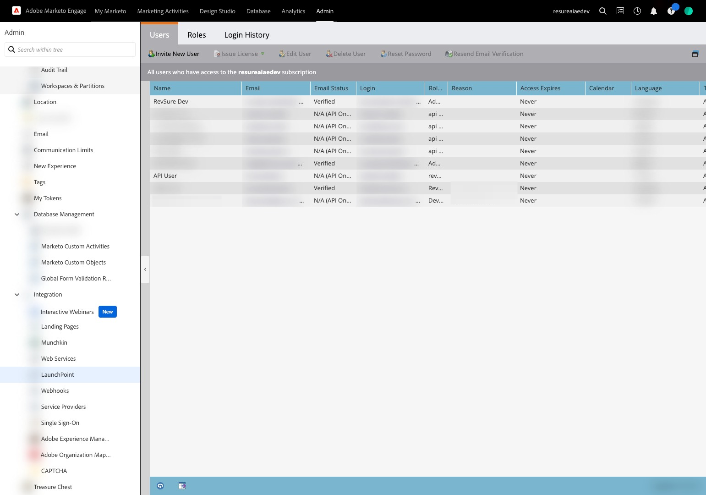This screenshot has height=495, width=706.
Task: Sort by Login column header
Action: coord(390,88)
